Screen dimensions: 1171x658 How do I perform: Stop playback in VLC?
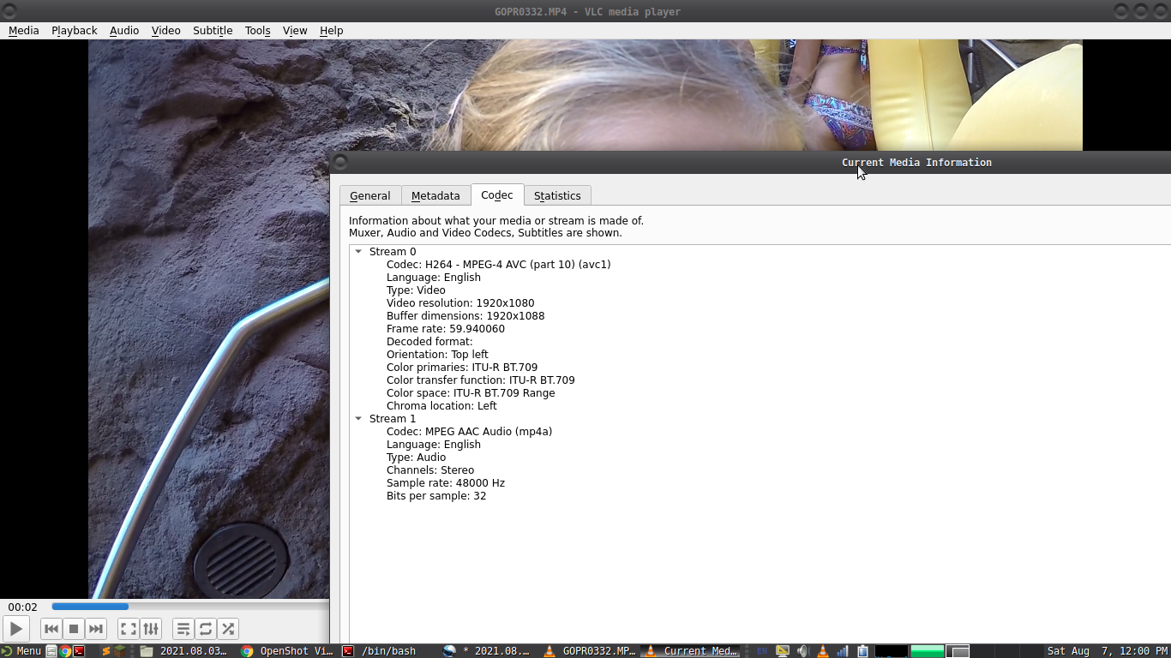[x=74, y=629]
